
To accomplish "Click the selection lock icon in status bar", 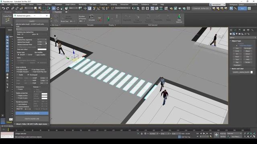I will (x=142, y=134).
